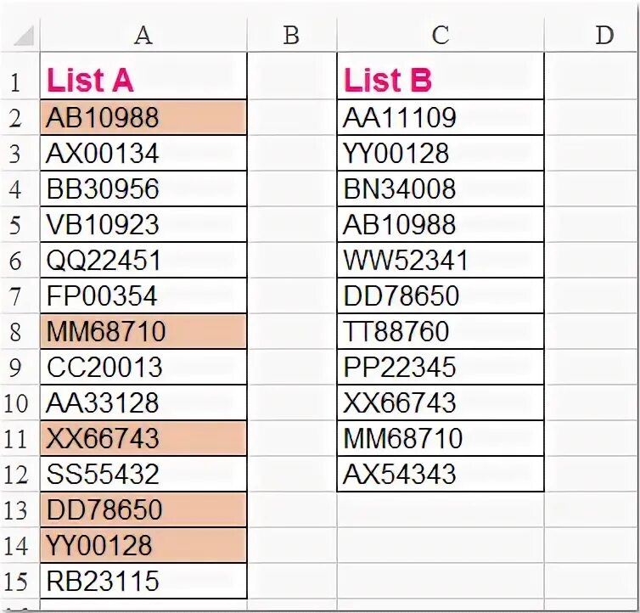Select cell RB23115 in column A
This screenshot has width=640, height=613.
(x=143, y=581)
